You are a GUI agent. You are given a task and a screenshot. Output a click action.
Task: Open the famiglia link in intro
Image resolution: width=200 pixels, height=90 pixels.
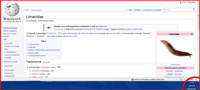coord(74,33)
